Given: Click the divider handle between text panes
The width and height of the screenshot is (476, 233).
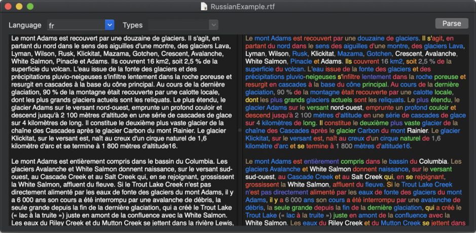Looking at the screenshot, I should pos(240,130).
